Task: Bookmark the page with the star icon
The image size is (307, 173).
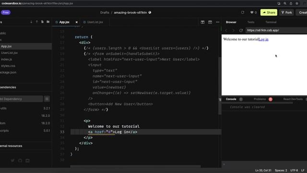Action: (297, 3)
